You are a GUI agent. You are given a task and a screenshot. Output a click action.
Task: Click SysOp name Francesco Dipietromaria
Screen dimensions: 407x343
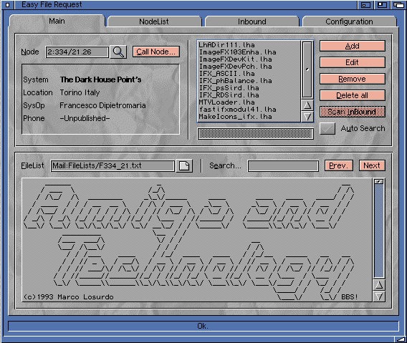pos(102,105)
